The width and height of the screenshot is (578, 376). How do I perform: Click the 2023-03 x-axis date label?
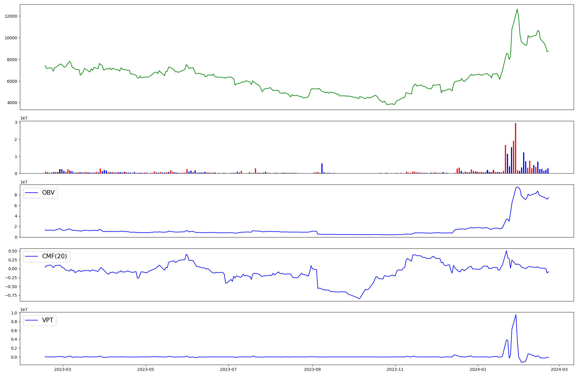(x=63, y=369)
